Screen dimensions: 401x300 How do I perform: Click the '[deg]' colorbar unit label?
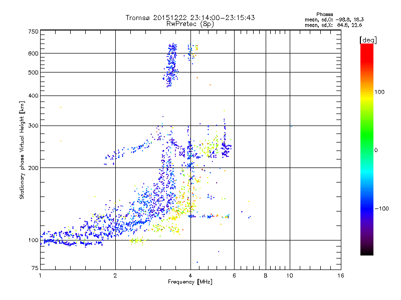pos(368,40)
